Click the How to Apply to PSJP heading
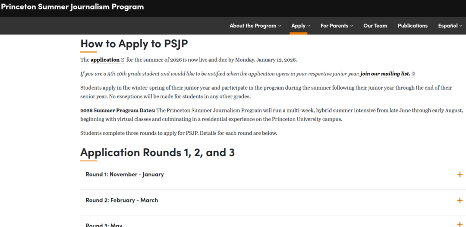 click(134, 44)
